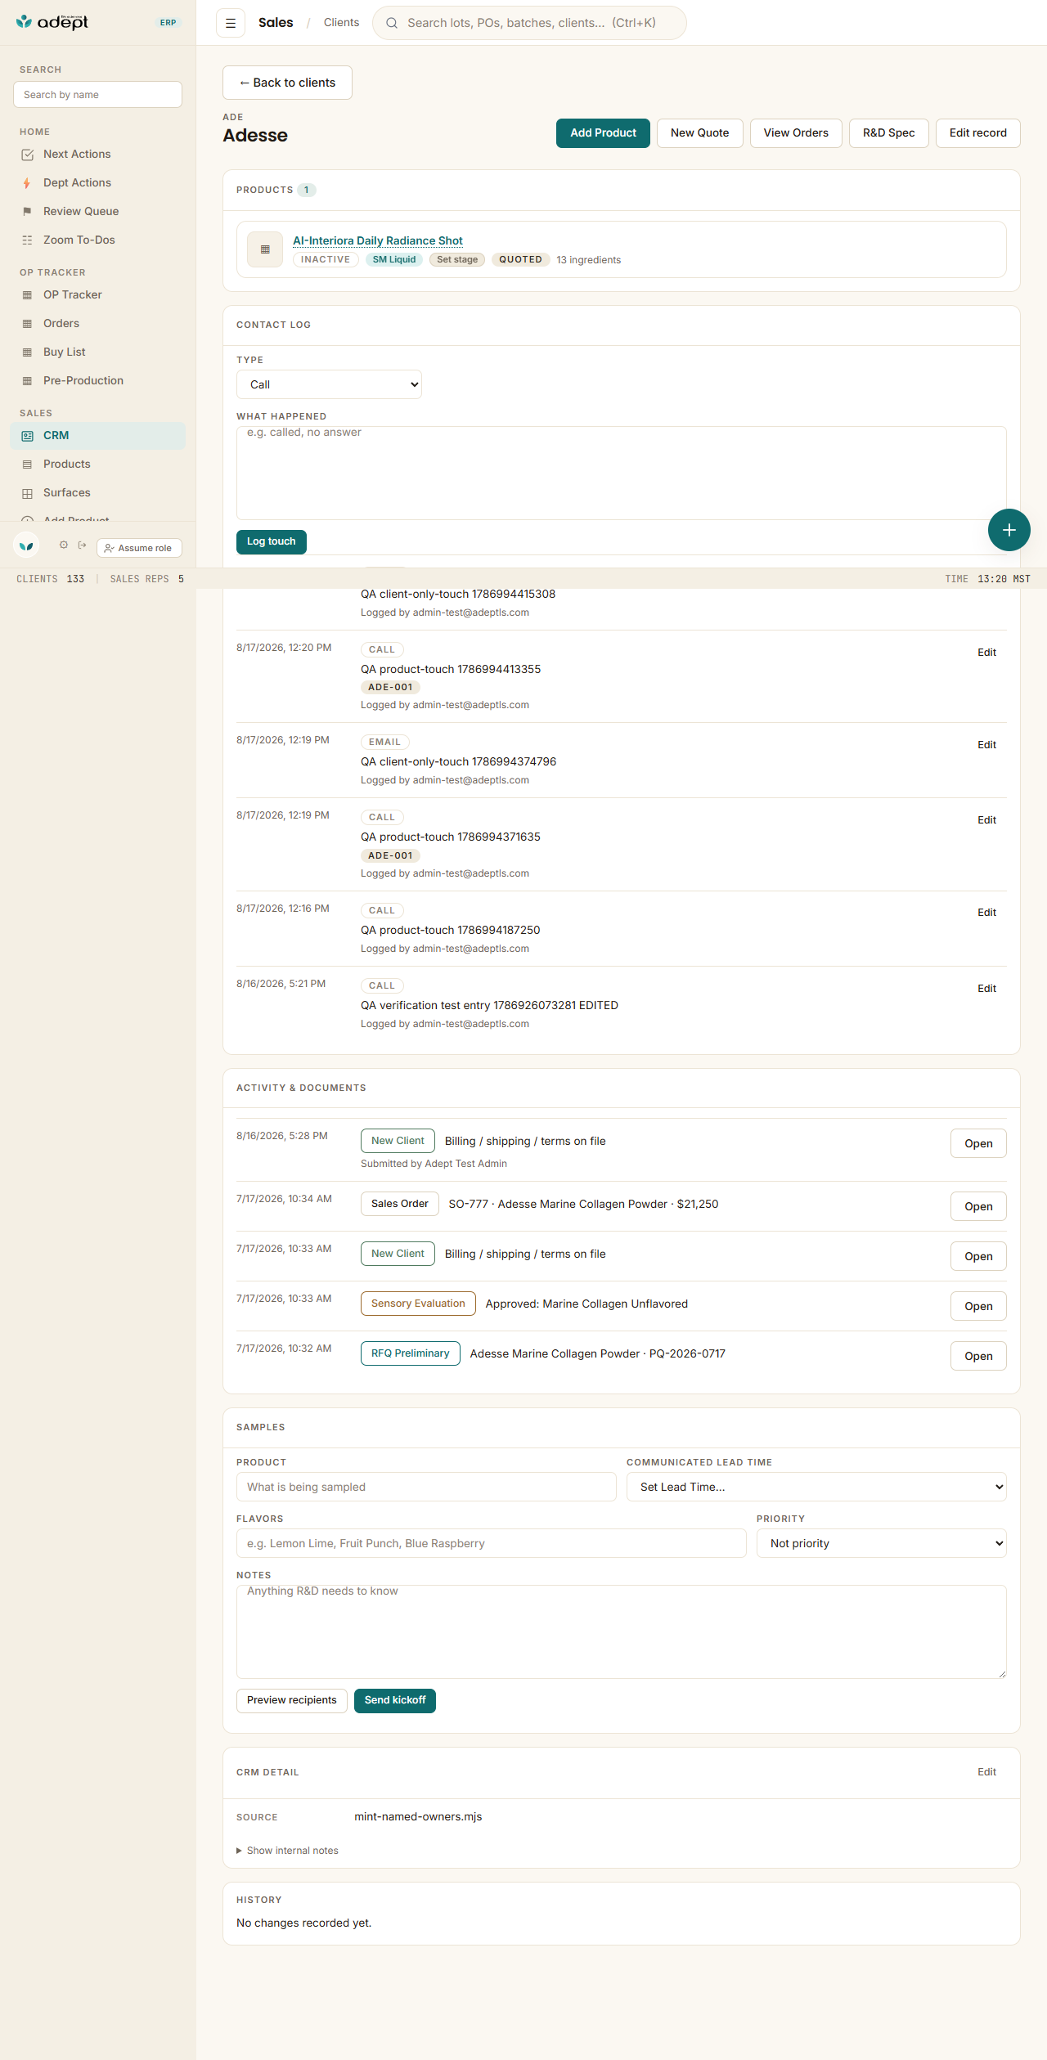Click the Flavors input field
The height and width of the screenshot is (2060, 1047).
point(492,1543)
